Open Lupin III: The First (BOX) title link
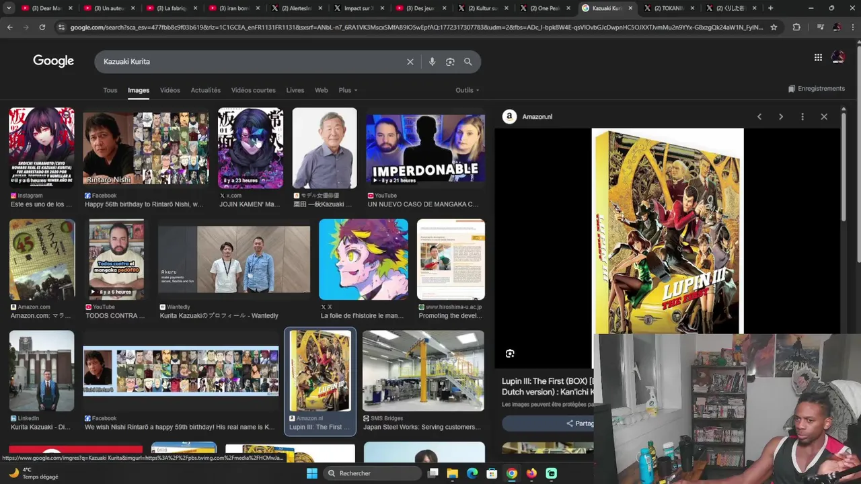Viewport: 861px width, 484px height. 548,387
